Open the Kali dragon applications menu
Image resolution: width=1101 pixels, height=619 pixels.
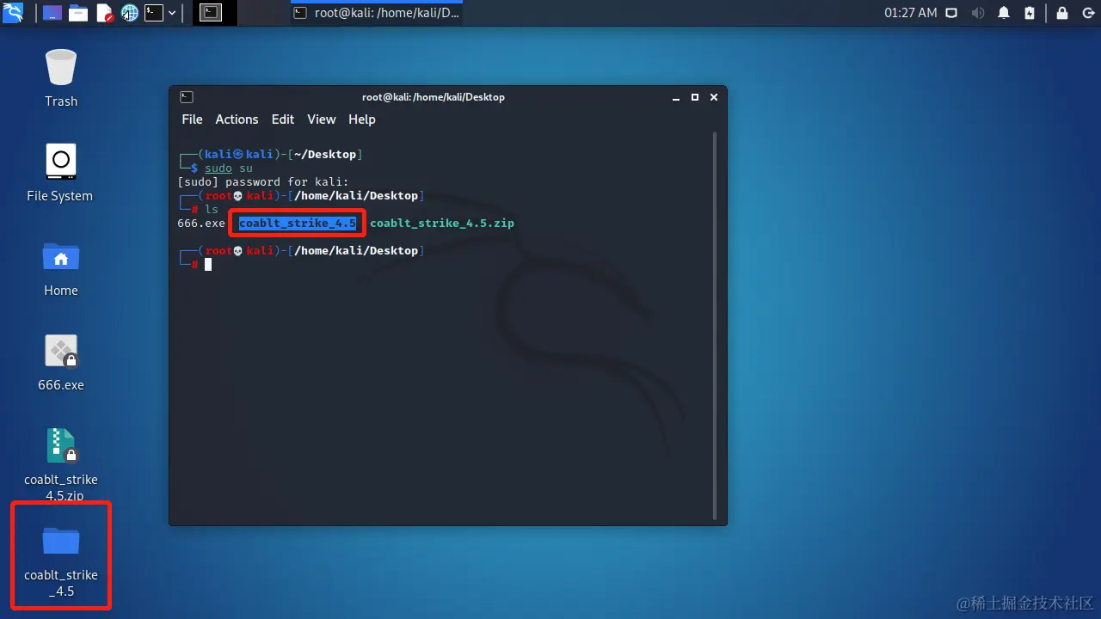click(13, 13)
